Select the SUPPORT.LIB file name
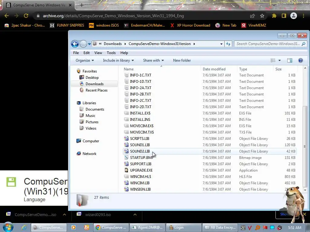310x232 pixels. point(140,164)
